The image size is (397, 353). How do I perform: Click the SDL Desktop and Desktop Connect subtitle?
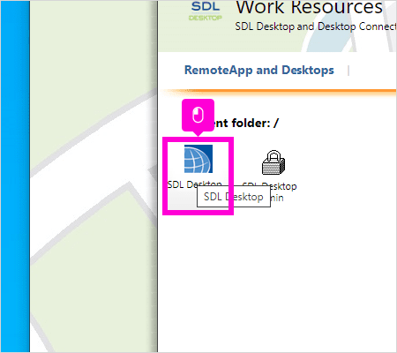pos(316,26)
